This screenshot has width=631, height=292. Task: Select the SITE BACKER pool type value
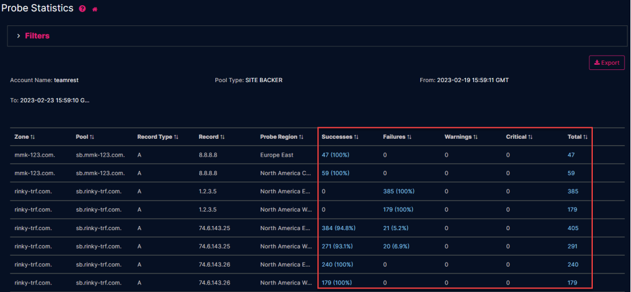coord(264,80)
